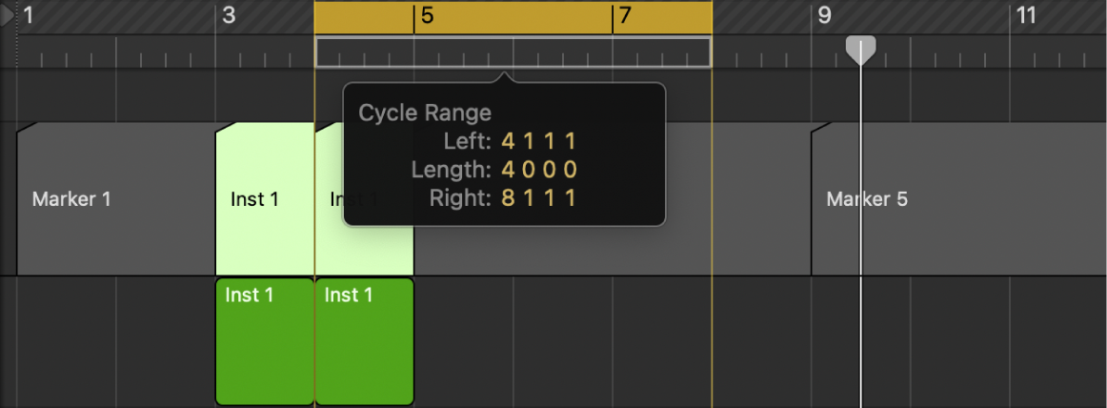Select the second green Inst 1 region
1107x408 pixels.
(364, 341)
